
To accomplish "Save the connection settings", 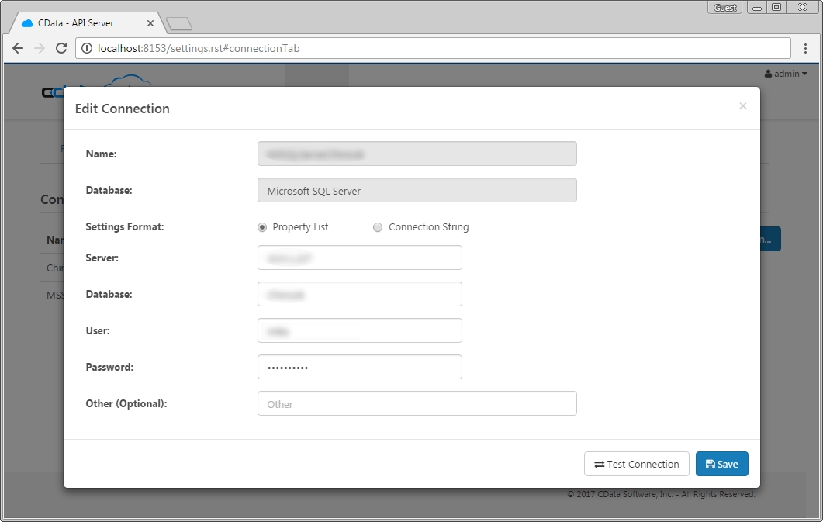I will point(721,464).
